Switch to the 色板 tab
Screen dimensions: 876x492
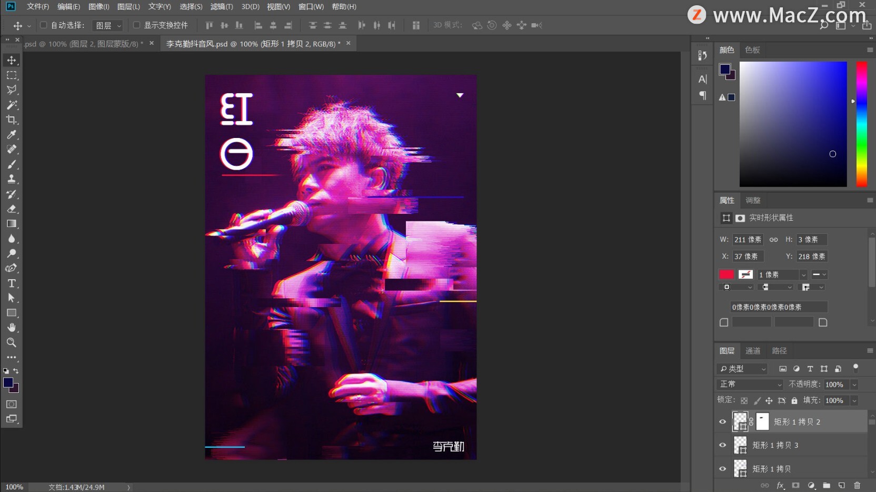[752, 50]
